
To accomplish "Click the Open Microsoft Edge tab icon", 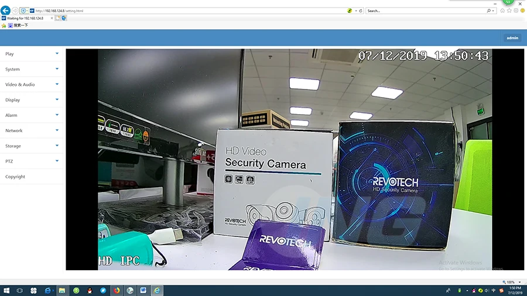I will [63, 18].
